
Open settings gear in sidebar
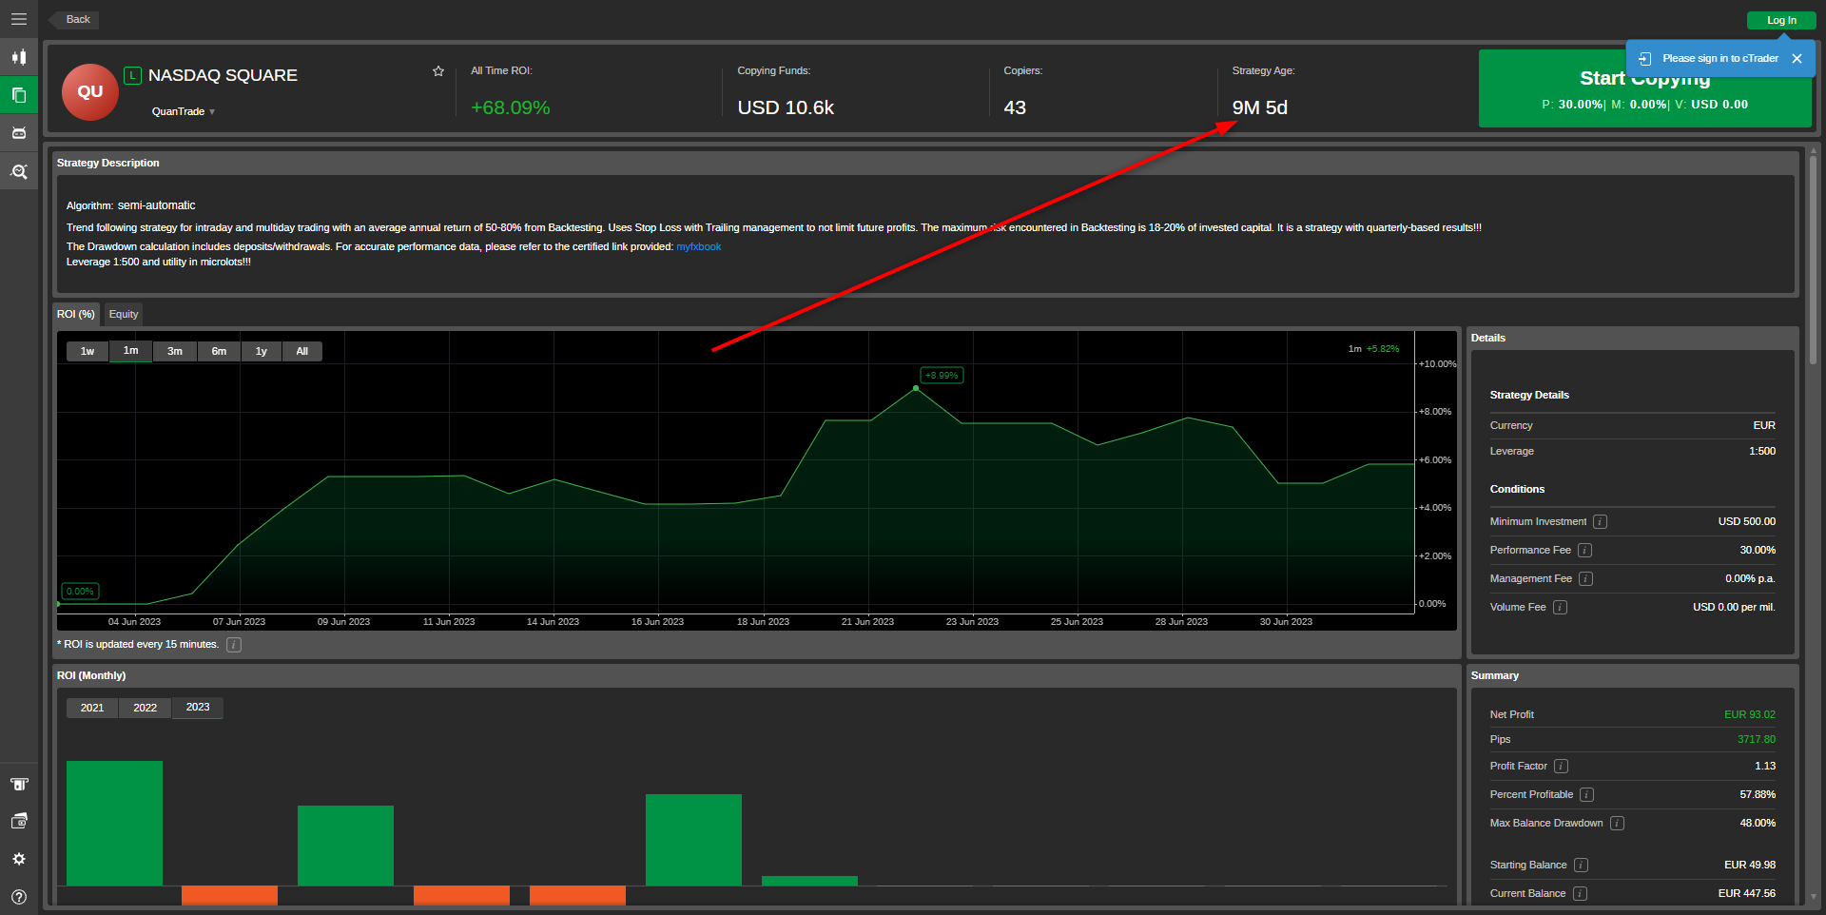click(x=18, y=859)
